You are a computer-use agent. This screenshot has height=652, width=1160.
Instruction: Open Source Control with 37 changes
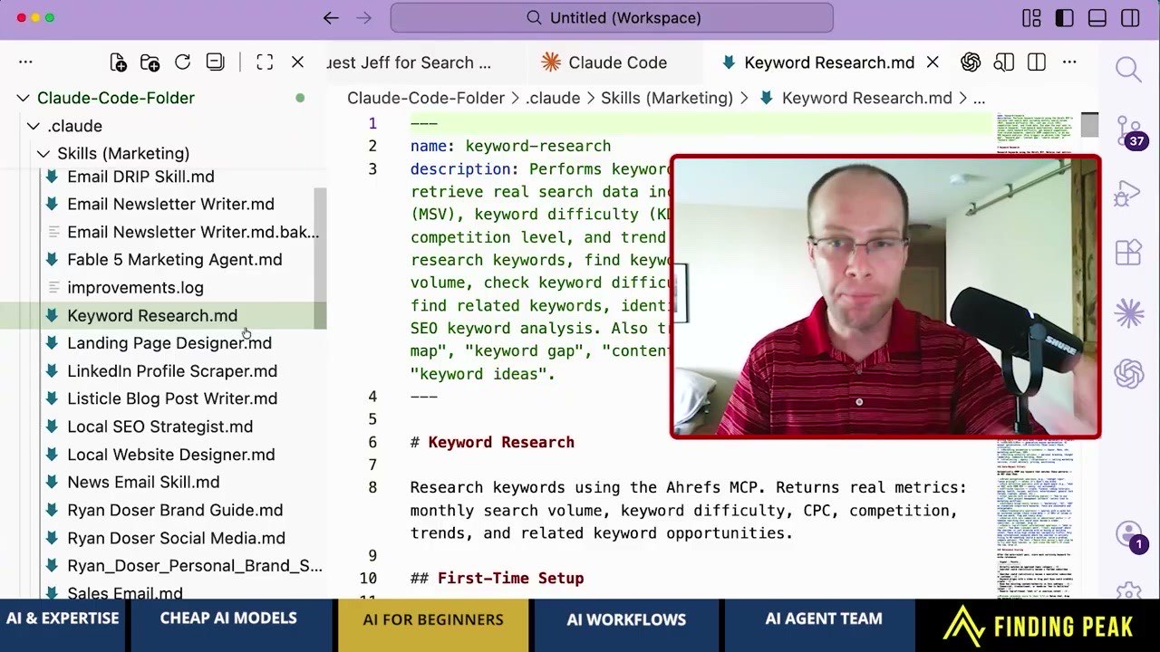tap(1129, 131)
